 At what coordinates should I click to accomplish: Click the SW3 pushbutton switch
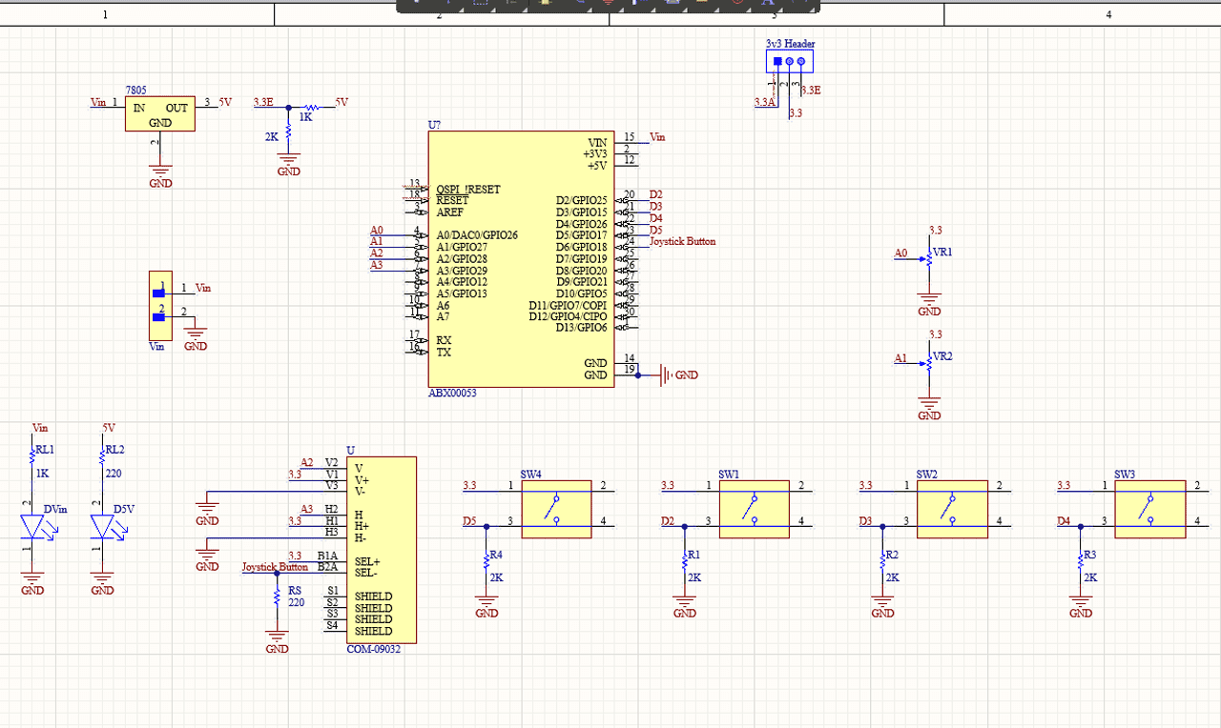(x=1149, y=509)
